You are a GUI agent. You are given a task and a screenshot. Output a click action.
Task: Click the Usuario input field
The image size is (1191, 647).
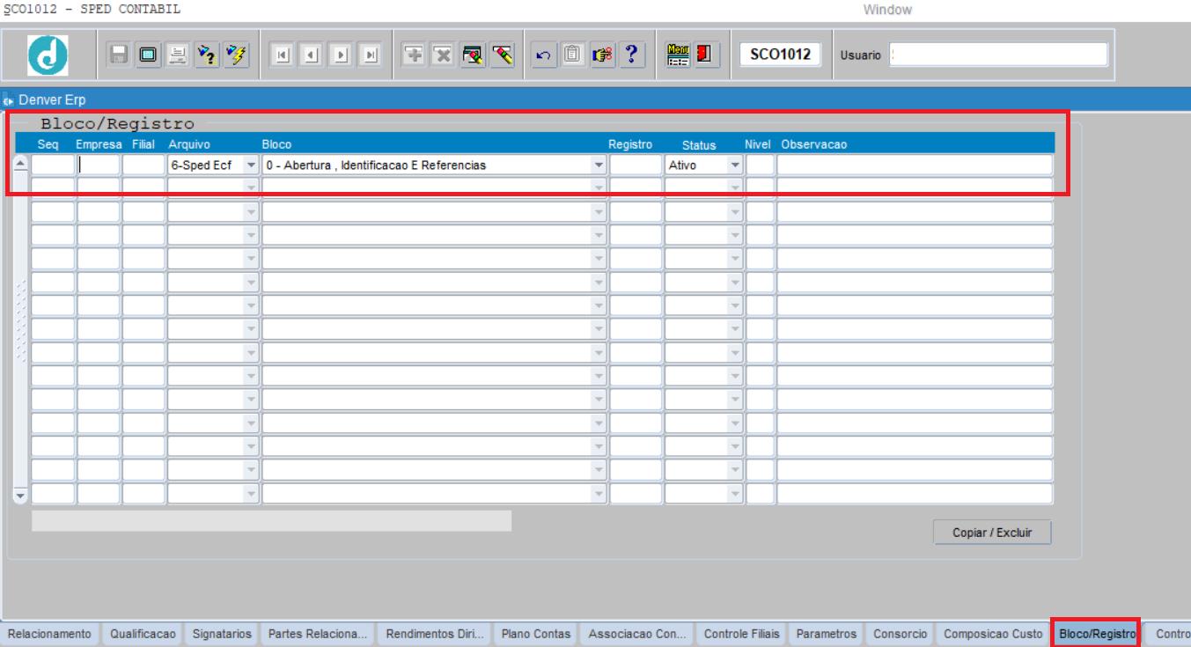pos(998,55)
